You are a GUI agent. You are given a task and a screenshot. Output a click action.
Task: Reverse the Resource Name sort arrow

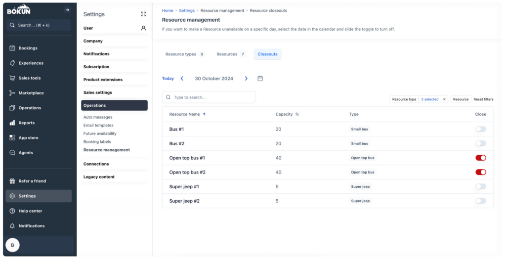tap(204, 114)
